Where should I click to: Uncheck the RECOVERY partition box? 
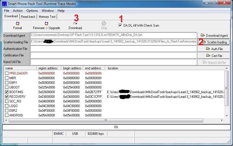(7, 97)
